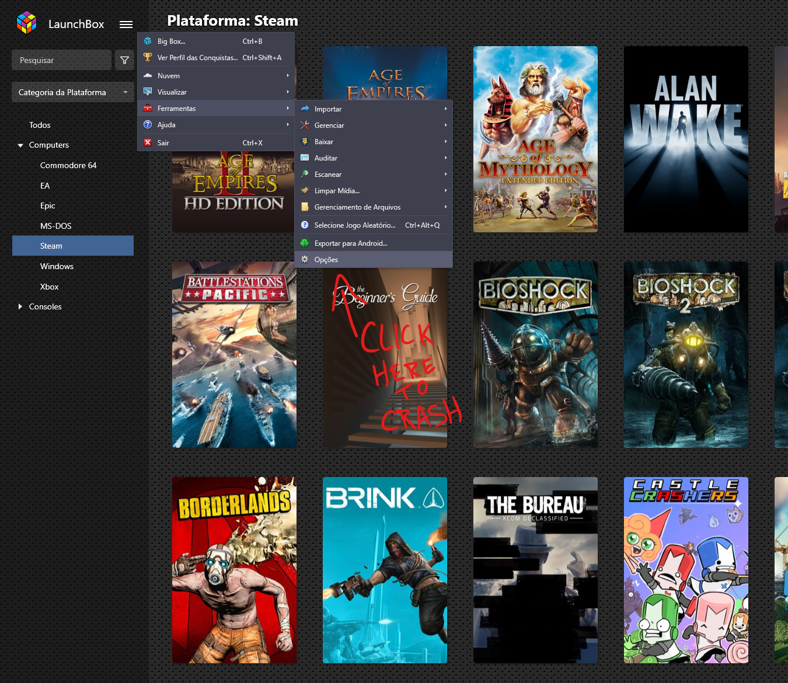Click the Visualizar monitor icon

(148, 92)
